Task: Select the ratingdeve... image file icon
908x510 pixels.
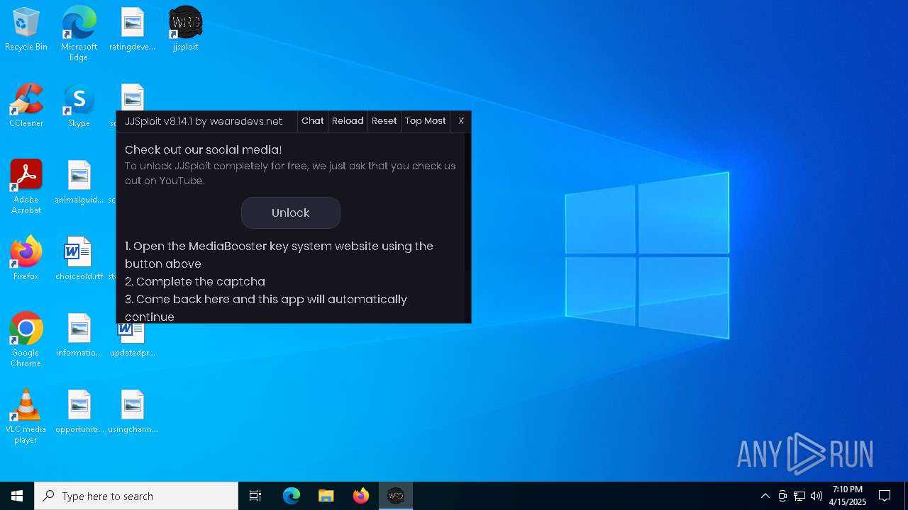Action: [x=132, y=30]
